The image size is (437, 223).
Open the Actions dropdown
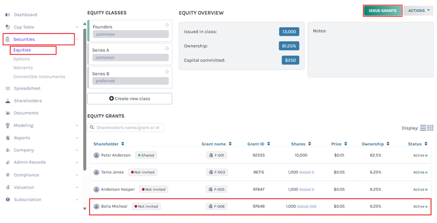[x=418, y=11]
